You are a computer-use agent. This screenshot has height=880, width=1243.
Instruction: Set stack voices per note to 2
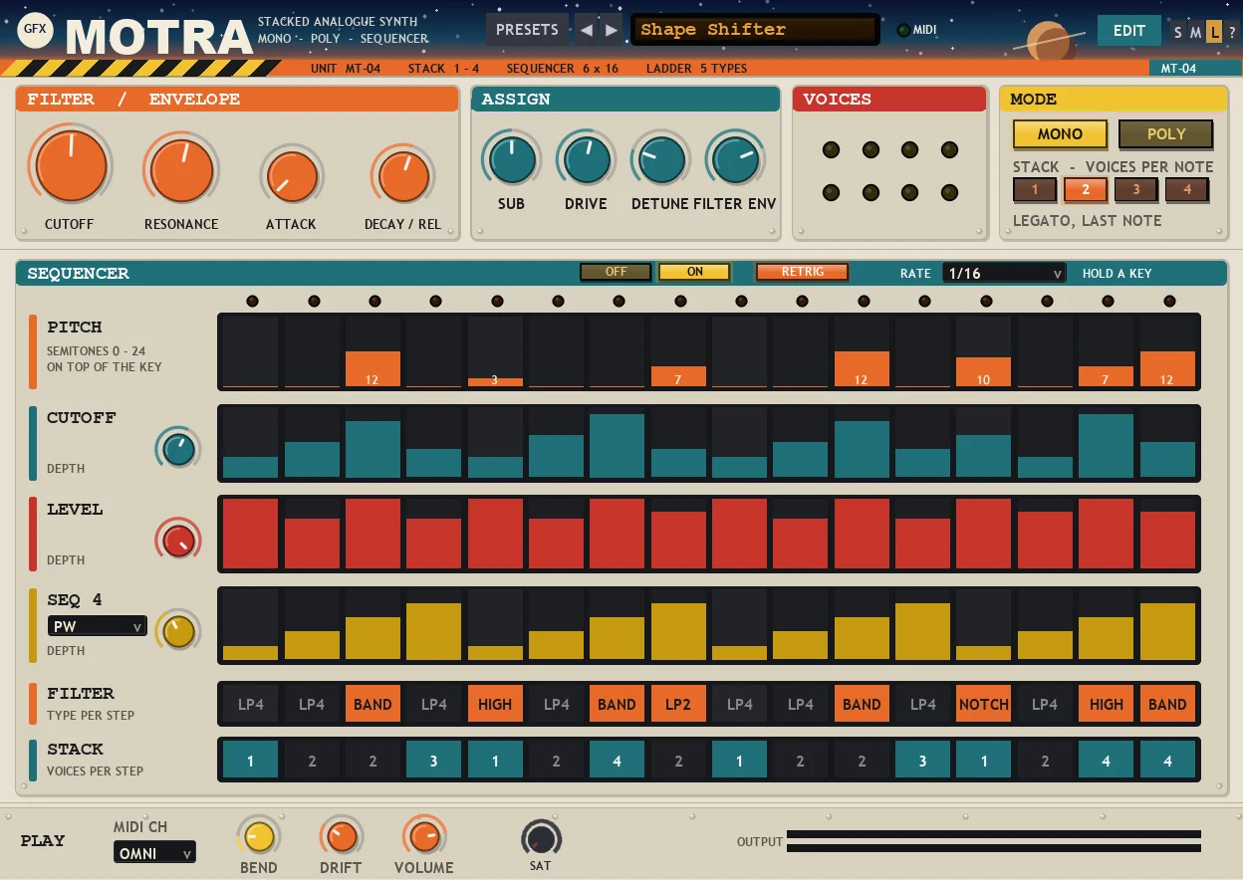[1086, 190]
